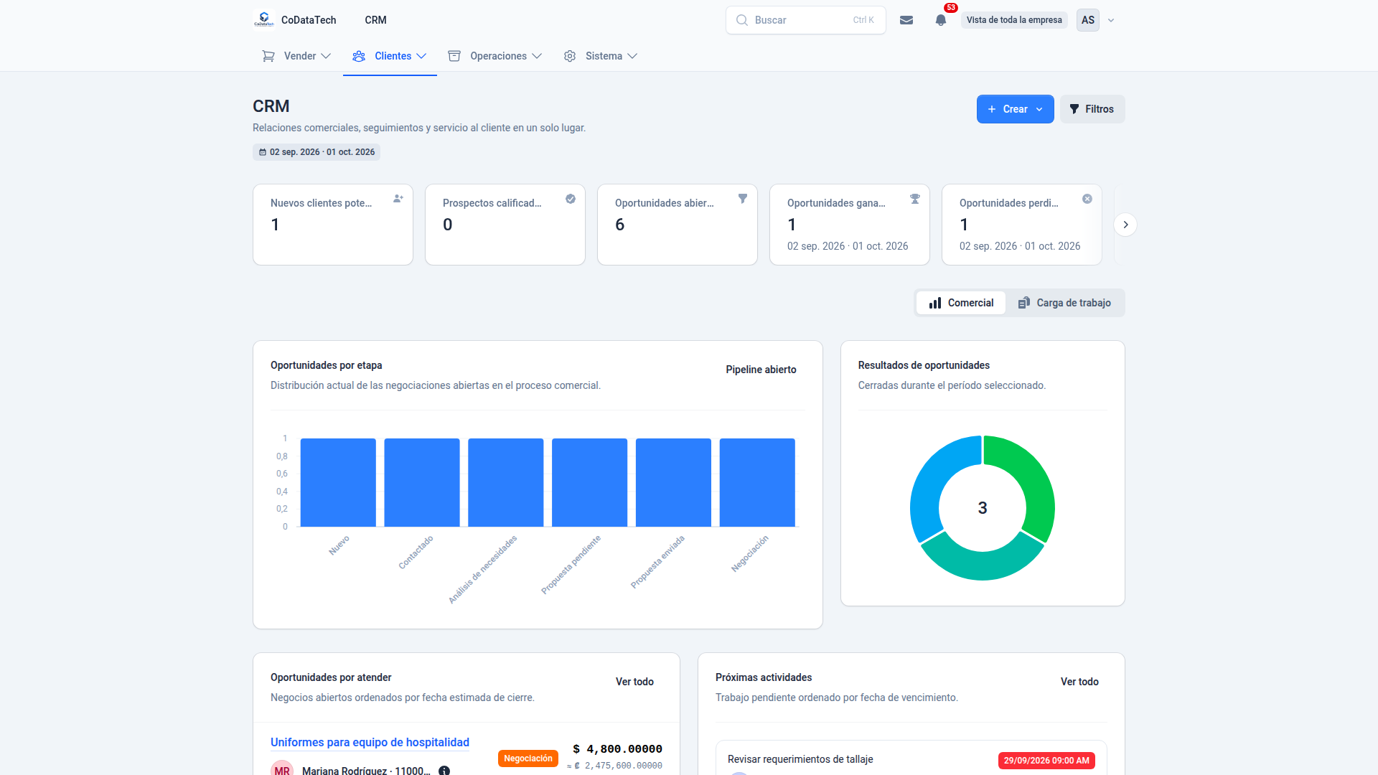Screen dimensions: 1378x775
Task: Open the CRM header tab
Action: coord(375,20)
